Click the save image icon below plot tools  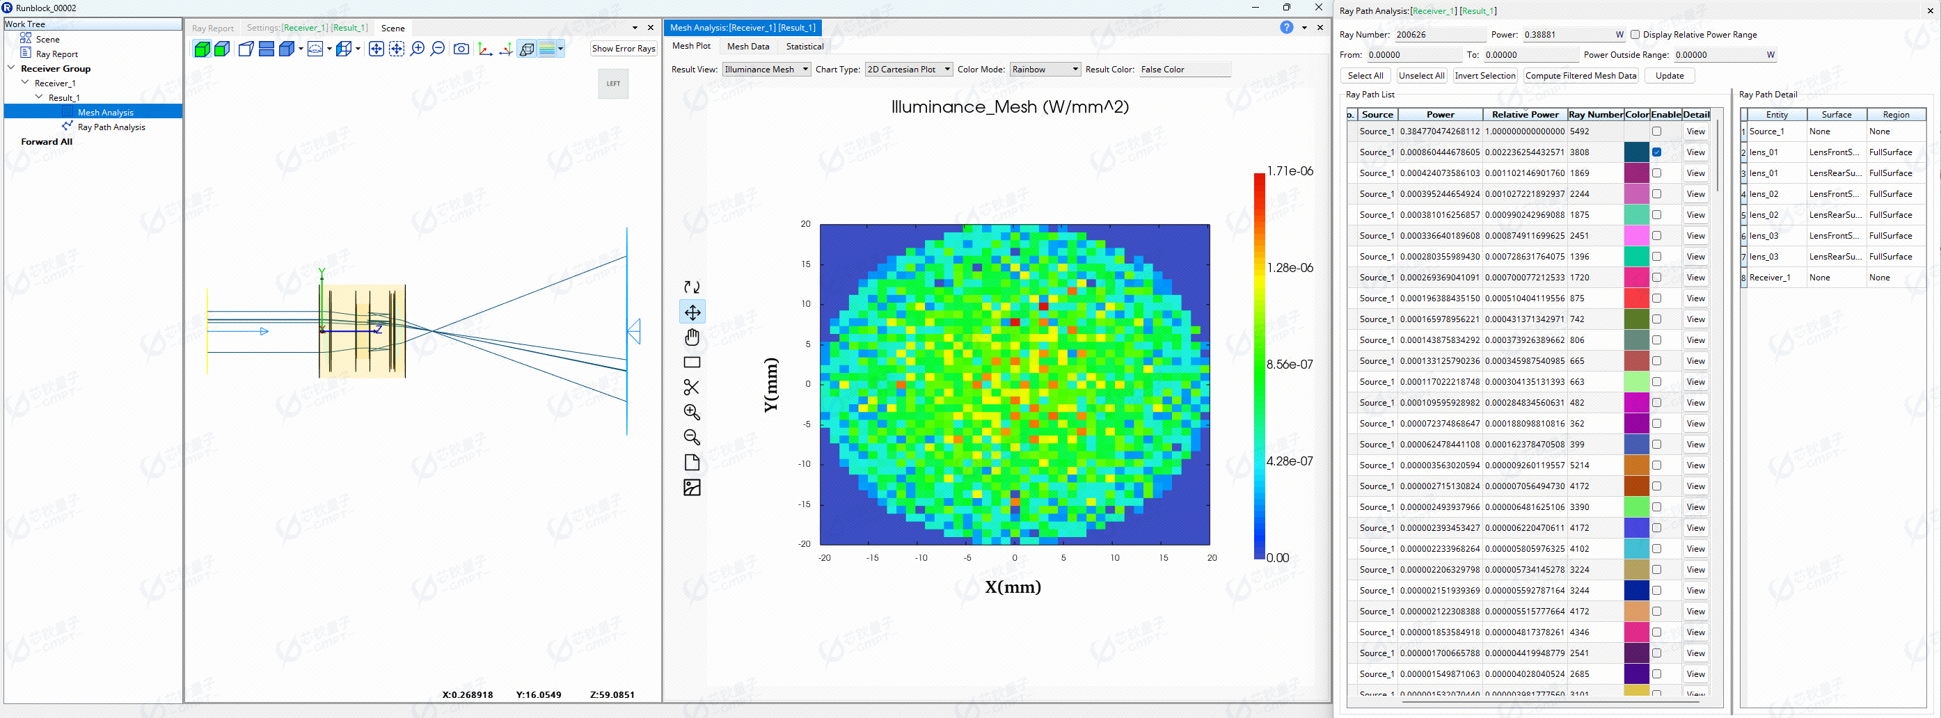691,488
